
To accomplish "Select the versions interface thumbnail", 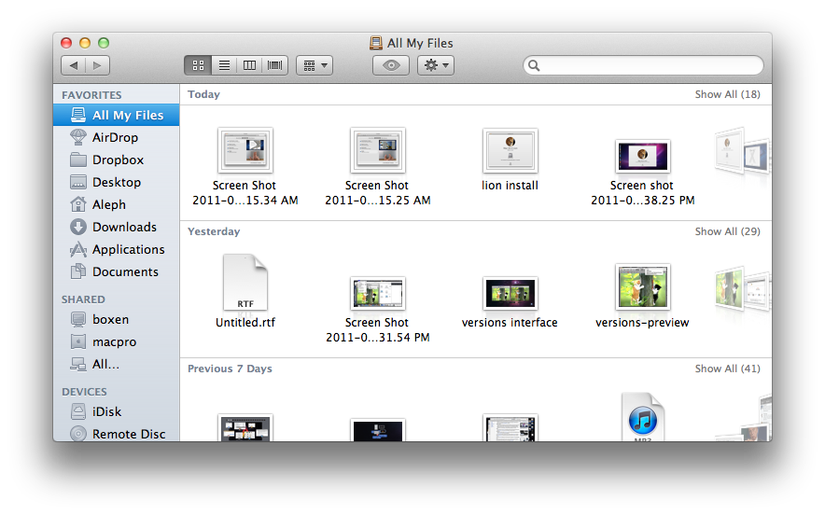I will (510, 293).
